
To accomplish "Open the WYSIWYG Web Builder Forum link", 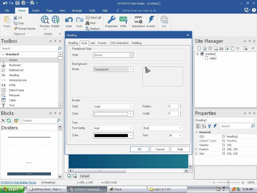I will click(19, 182).
